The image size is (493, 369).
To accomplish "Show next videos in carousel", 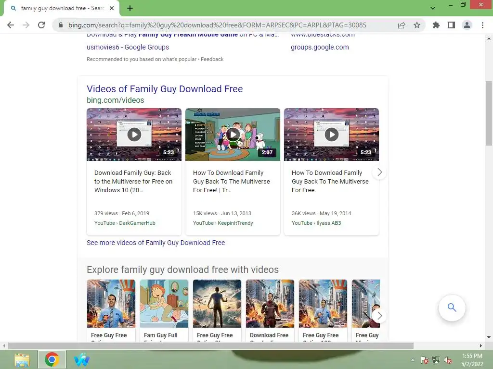I will click(x=379, y=172).
